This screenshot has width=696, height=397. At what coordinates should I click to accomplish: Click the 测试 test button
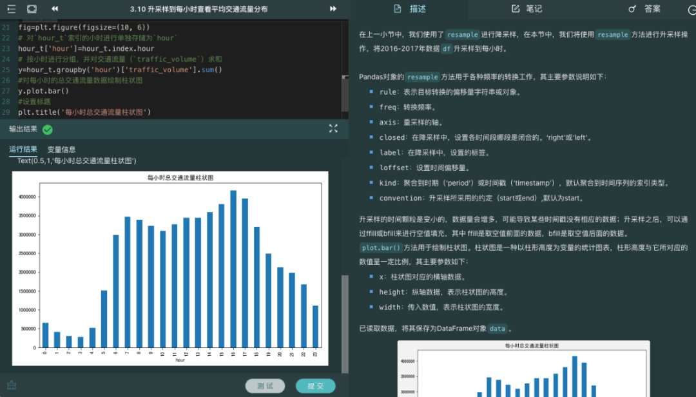point(265,386)
